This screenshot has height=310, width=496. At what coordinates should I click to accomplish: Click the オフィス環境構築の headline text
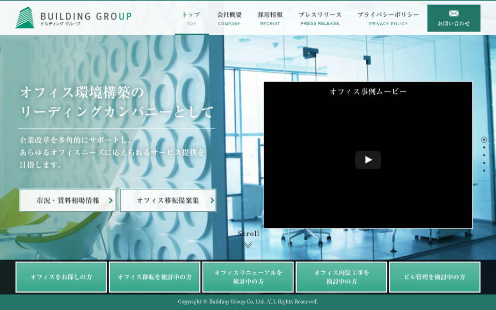tap(82, 93)
